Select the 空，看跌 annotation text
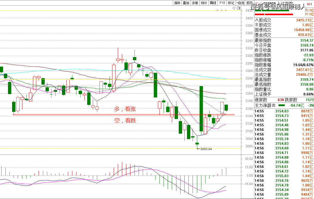This screenshot has height=199, width=314. pyautogui.click(x=125, y=120)
